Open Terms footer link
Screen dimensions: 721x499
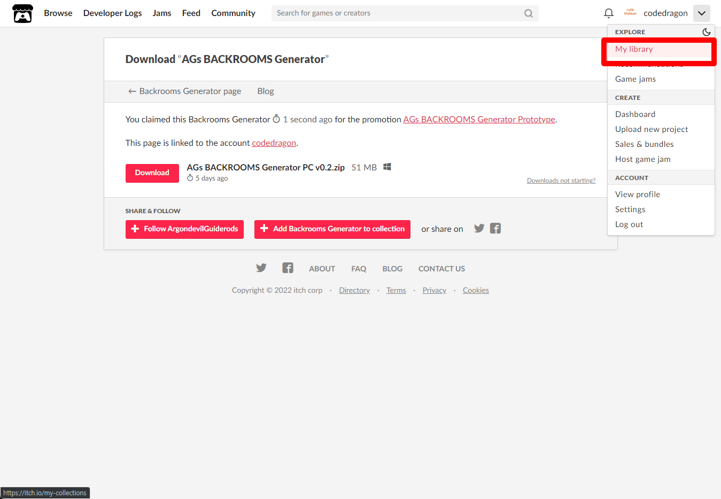click(x=396, y=290)
